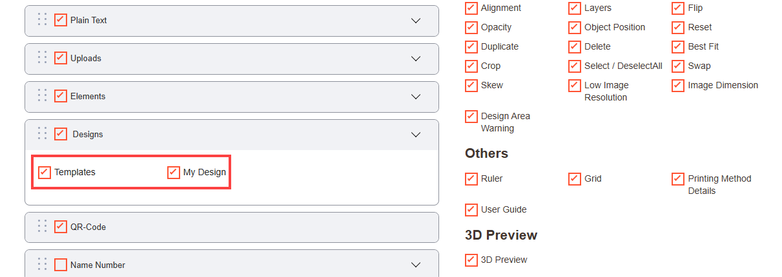
Task: Uncheck the Grid option
Action: tap(575, 178)
